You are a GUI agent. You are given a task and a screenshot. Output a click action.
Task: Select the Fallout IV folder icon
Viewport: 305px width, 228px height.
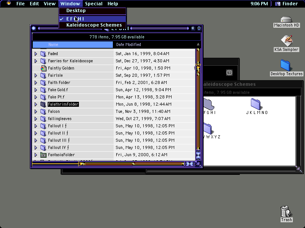click(x=43, y=147)
